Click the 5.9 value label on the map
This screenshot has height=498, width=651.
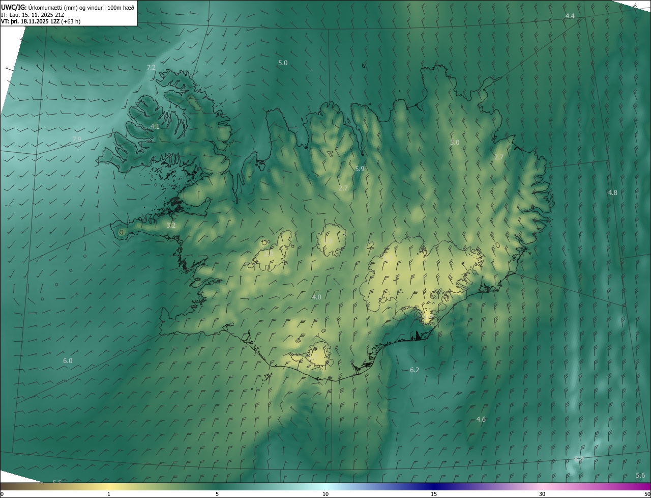click(360, 169)
